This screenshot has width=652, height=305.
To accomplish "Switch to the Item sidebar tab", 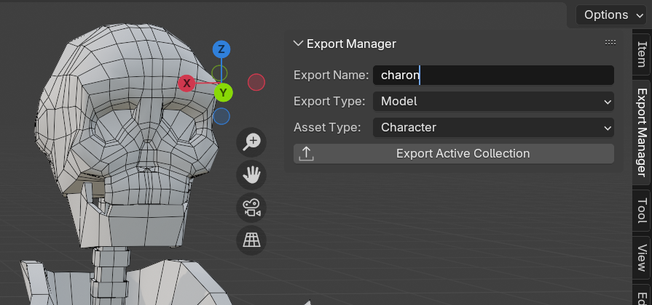I will coord(641,54).
